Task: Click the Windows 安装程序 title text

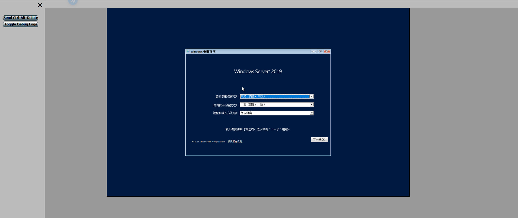Action: click(x=203, y=52)
